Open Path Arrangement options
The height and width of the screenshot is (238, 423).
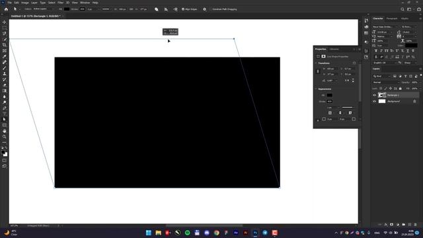(x=175, y=9)
